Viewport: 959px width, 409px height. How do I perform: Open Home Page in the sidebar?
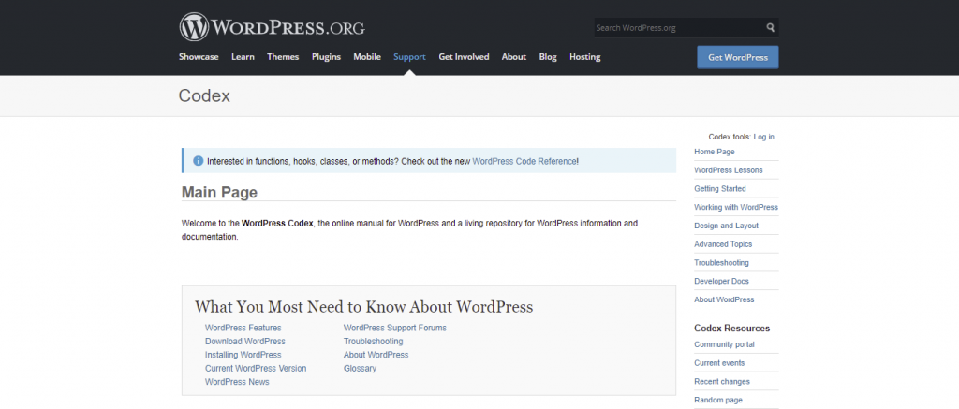pyautogui.click(x=715, y=152)
